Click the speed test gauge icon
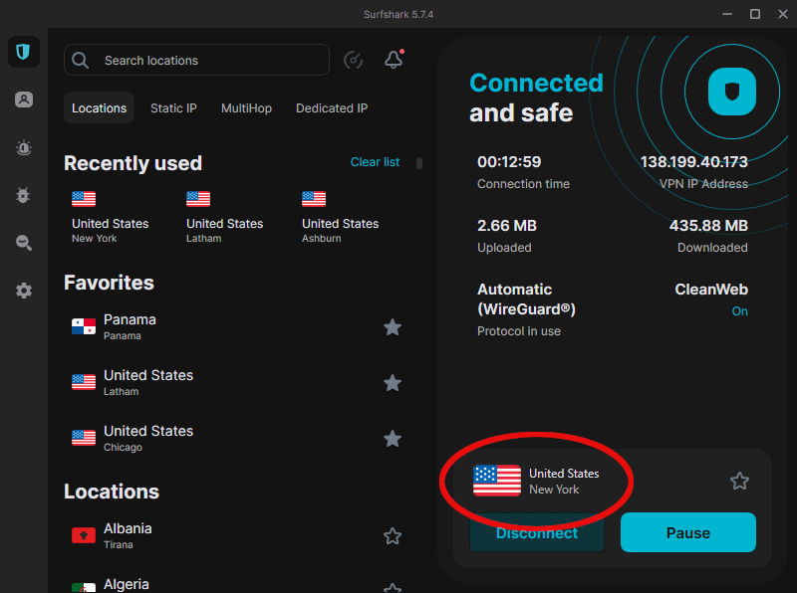 pyautogui.click(x=353, y=60)
